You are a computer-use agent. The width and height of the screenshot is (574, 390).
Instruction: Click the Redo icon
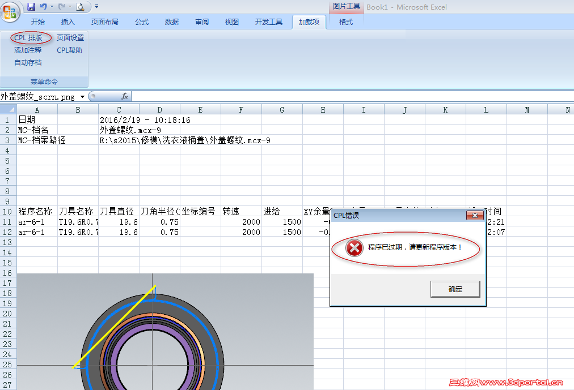click(x=61, y=7)
